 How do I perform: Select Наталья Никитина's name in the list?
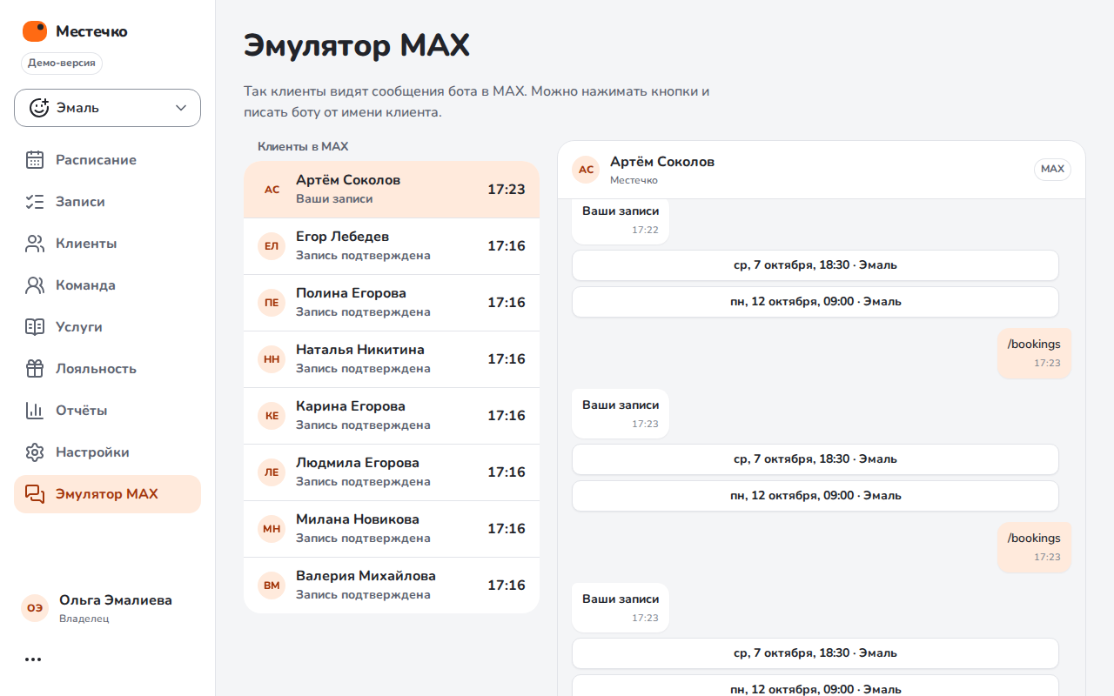[360, 350]
